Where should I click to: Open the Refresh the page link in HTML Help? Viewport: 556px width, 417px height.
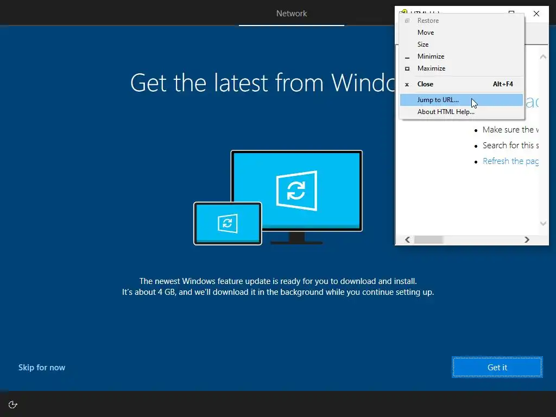(x=510, y=161)
